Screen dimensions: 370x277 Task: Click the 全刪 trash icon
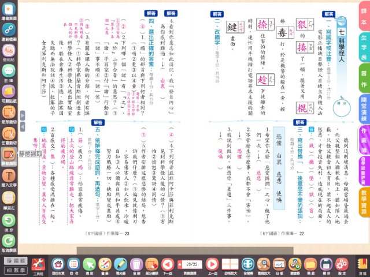pos(136,263)
